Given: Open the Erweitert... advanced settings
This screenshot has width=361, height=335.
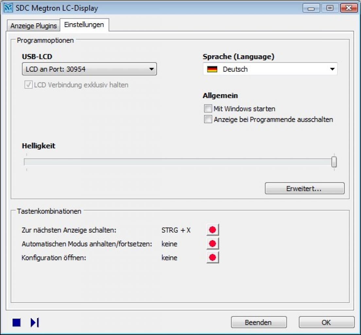Looking at the screenshot, I should pyautogui.click(x=305, y=188).
